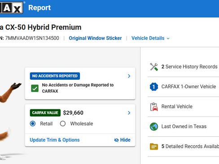Image resolution: width=219 pixels, height=164 pixels.
Task: Select the Wholesale value radio button
Action: 63,124
